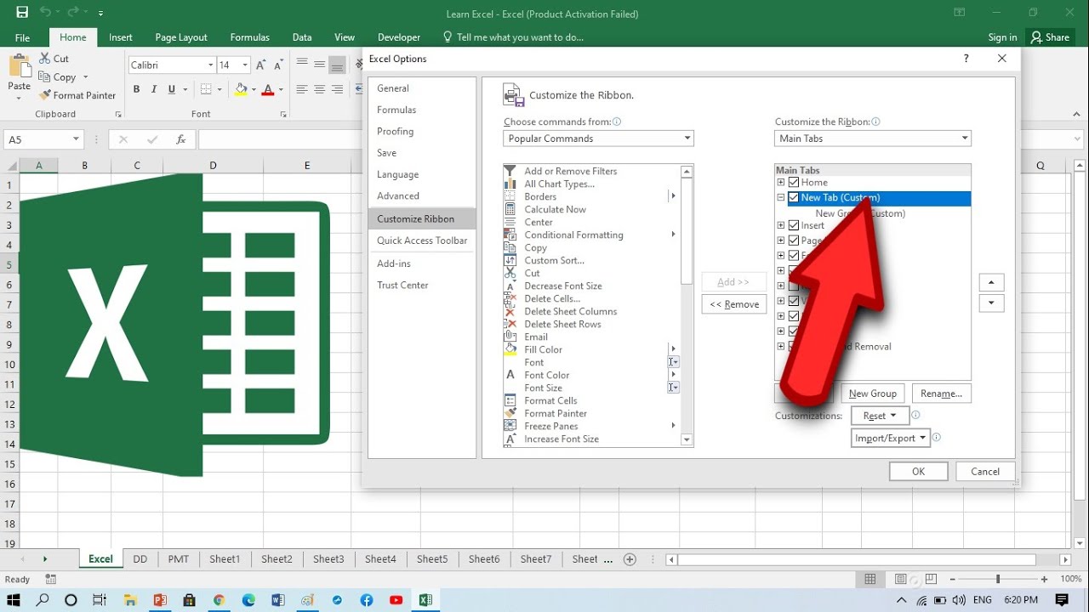The image size is (1089, 612).
Task: Uncheck the Home tab checkbox
Action: point(794,182)
